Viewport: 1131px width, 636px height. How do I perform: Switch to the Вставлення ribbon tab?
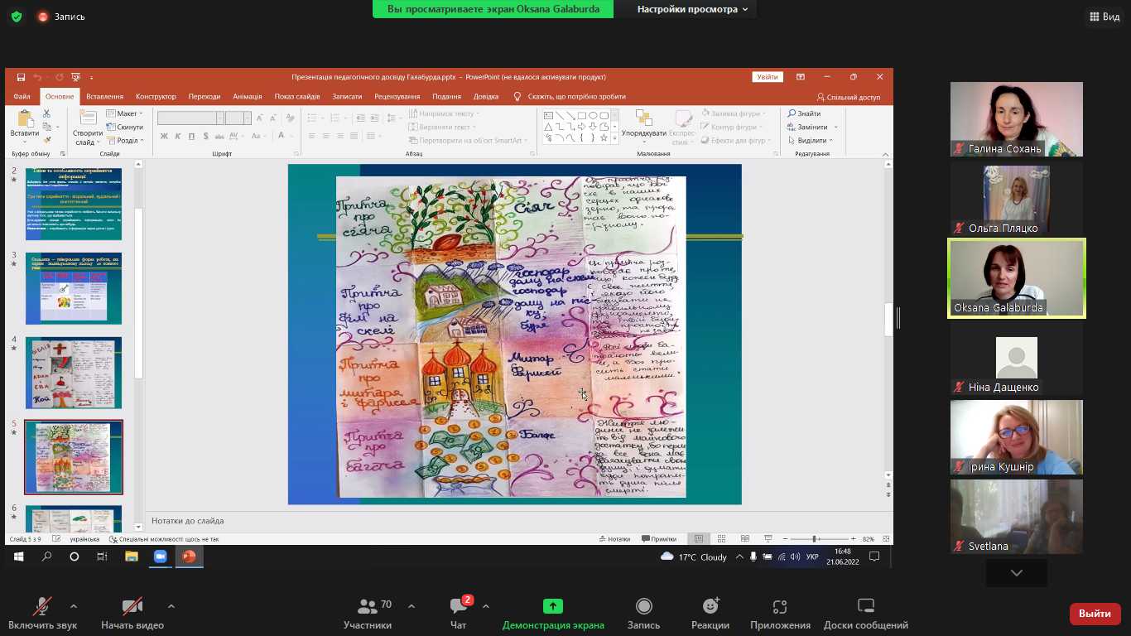coord(104,97)
